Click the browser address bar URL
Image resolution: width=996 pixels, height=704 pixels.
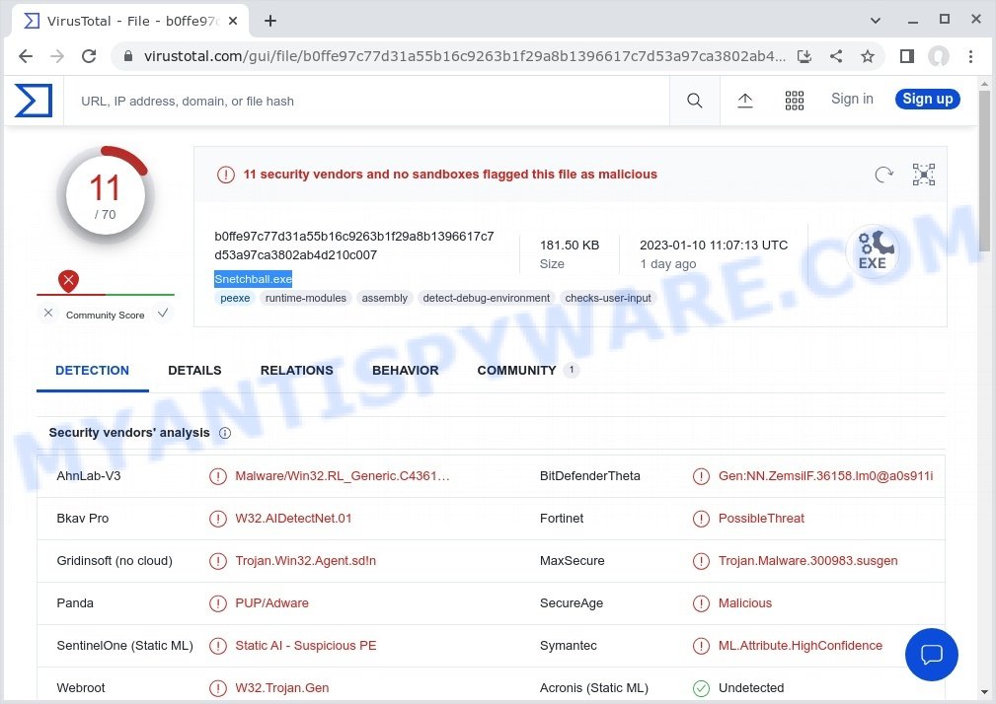pos(464,56)
